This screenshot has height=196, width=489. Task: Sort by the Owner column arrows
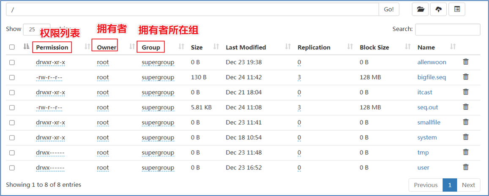(x=132, y=47)
